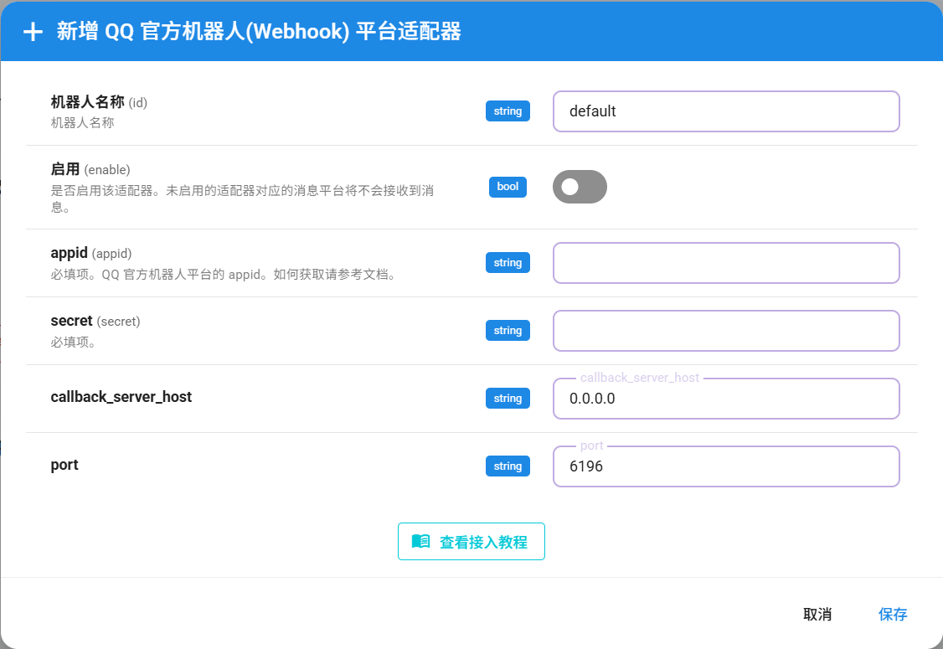The height and width of the screenshot is (649, 943).
Task: Save the adapter with the 保存 button
Action: click(892, 614)
